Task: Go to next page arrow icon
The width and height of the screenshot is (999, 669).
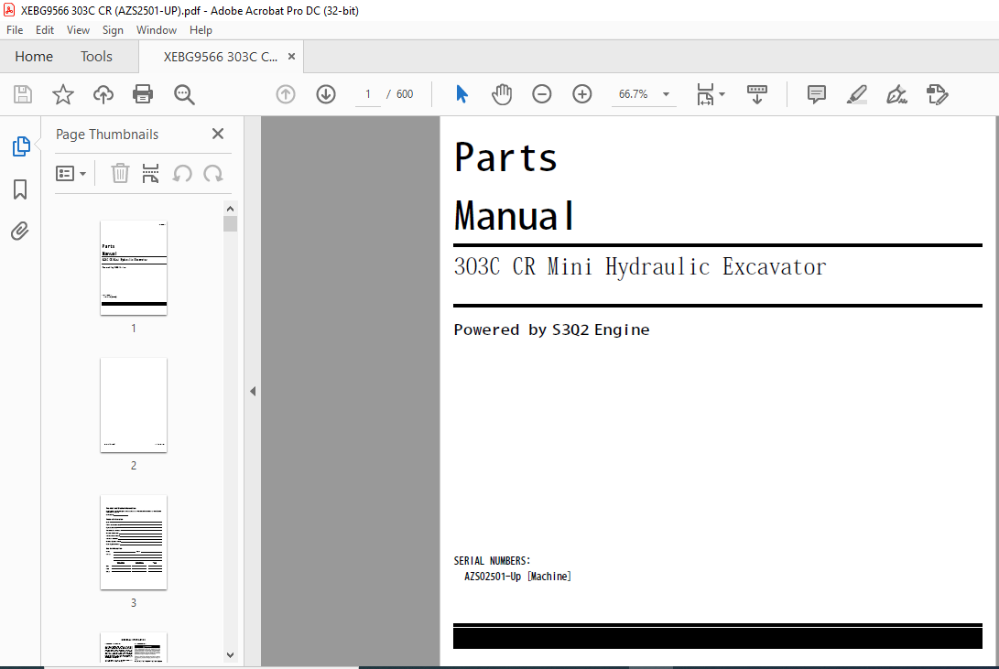Action: pyautogui.click(x=326, y=94)
